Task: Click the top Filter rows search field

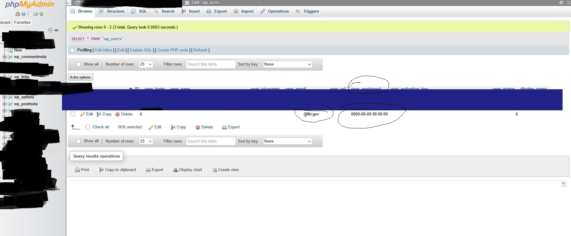Action: click(210, 64)
